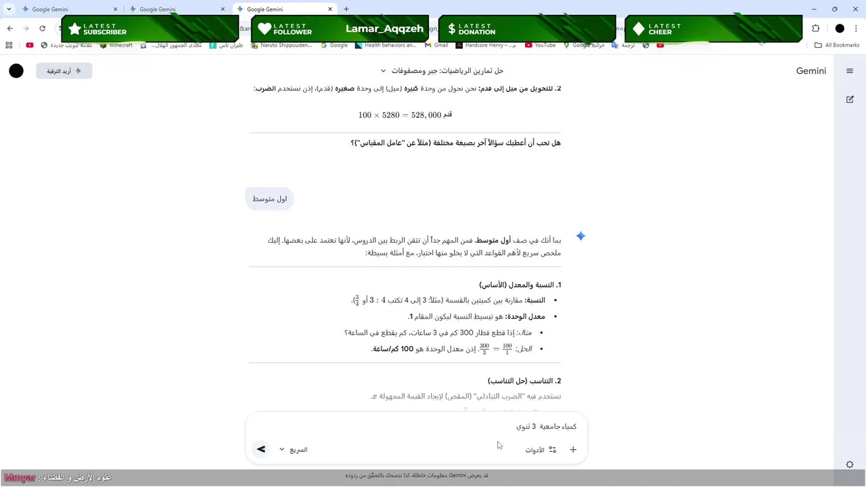This screenshot has height=487, width=866.
Task: Open the Apps grid in bookmarks bar
Action: click(x=9, y=45)
